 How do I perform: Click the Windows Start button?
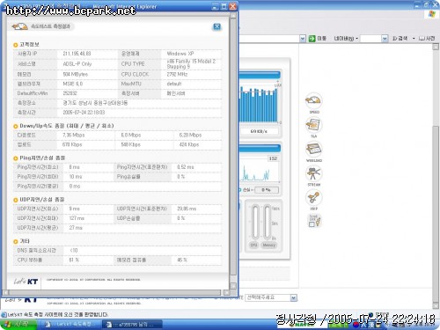point(18,325)
